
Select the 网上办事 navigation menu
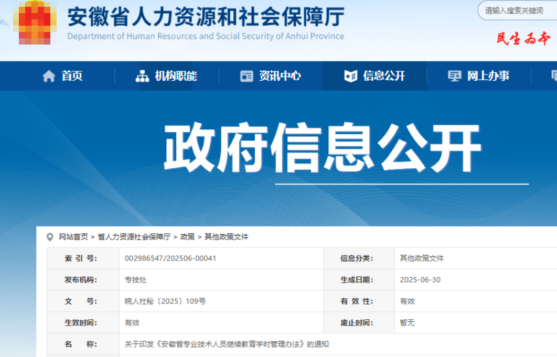click(488, 77)
